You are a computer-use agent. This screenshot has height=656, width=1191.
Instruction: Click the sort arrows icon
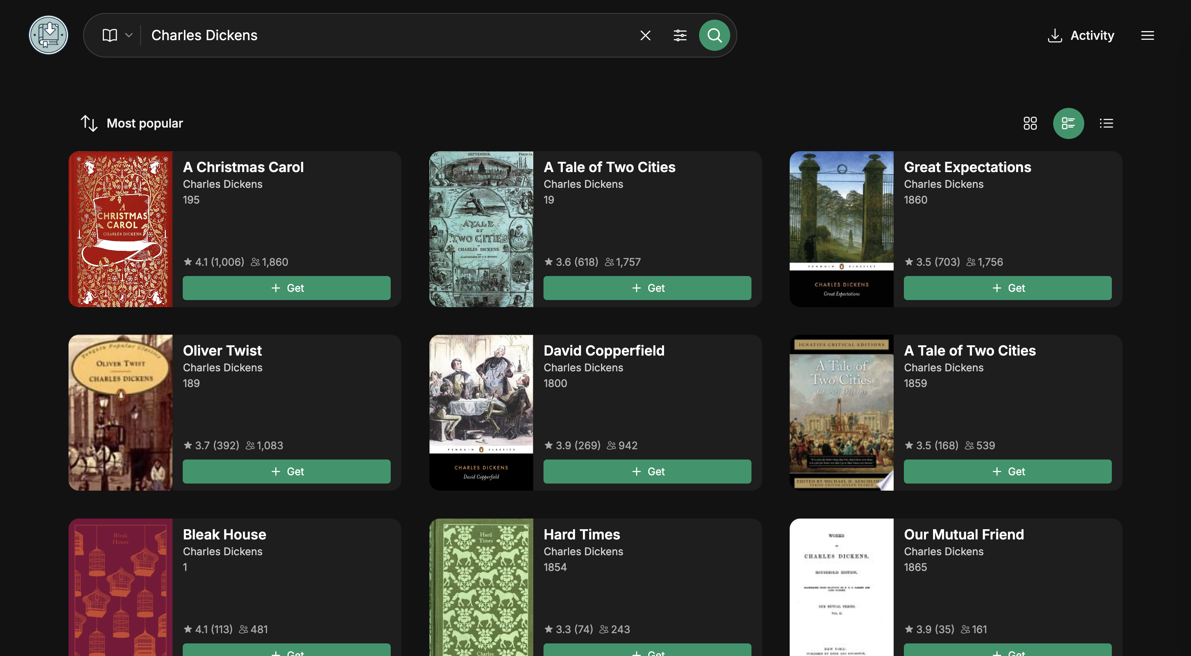pos(89,123)
